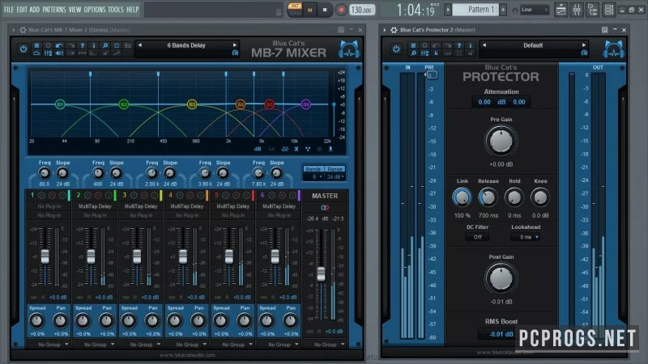Adjust the Freq knob showing 2.00 k

[151, 173]
